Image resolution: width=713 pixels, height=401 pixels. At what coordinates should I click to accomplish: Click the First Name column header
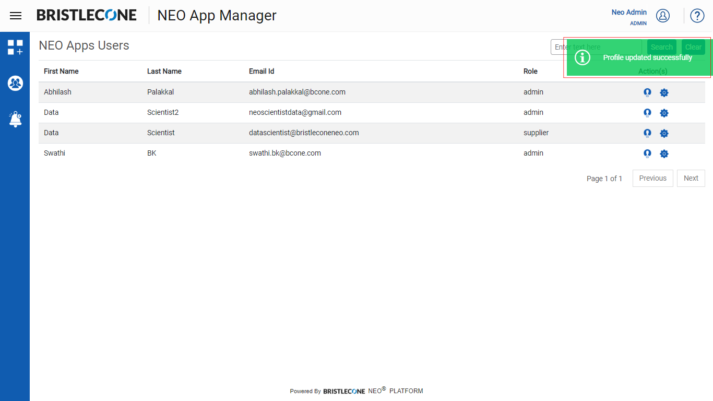pyautogui.click(x=61, y=71)
